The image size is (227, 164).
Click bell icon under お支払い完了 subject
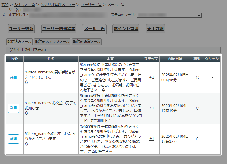(27, 113)
